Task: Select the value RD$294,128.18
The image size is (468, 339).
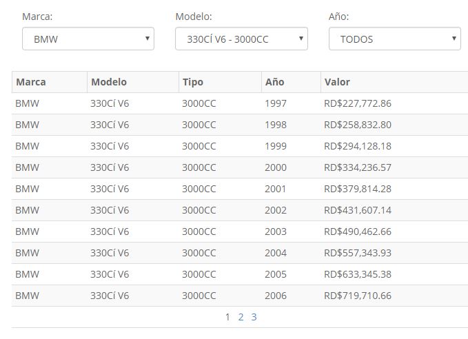Action: 357,146
